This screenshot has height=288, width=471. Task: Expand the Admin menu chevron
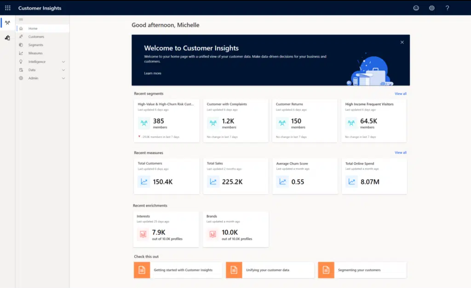click(63, 78)
